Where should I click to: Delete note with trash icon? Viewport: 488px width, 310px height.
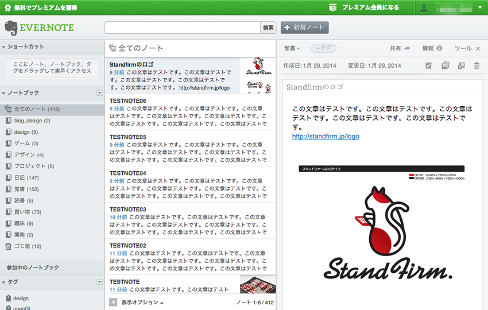[x=477, y=65]
